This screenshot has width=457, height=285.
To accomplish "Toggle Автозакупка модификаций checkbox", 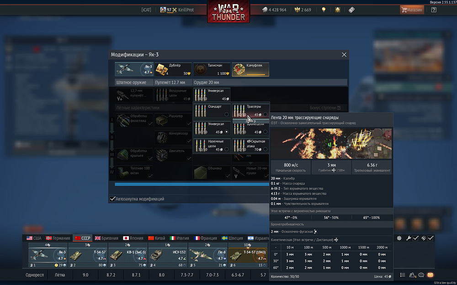I will tap(112, 199).
